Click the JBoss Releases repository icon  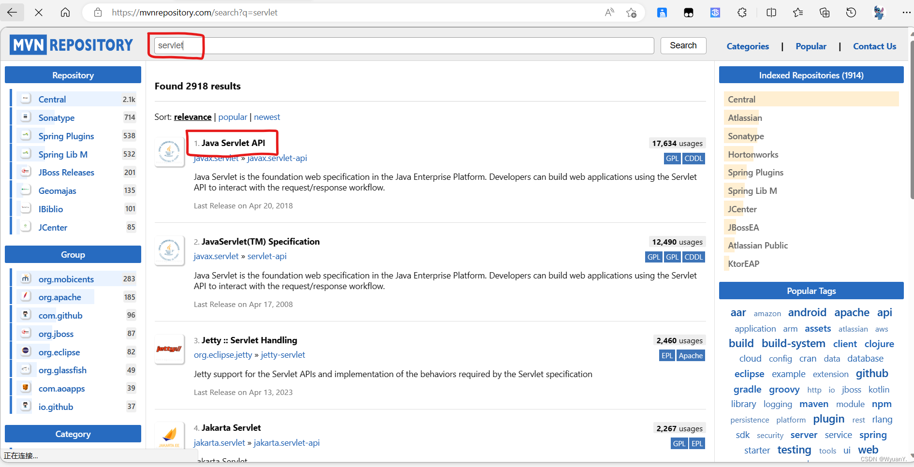[26, 170]
